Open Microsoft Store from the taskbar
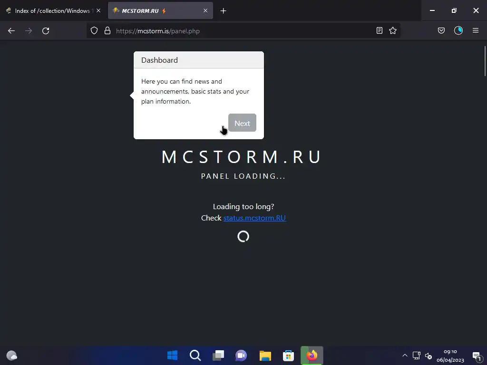The height and width of the screenshot is (365, 487). (289, 355)
